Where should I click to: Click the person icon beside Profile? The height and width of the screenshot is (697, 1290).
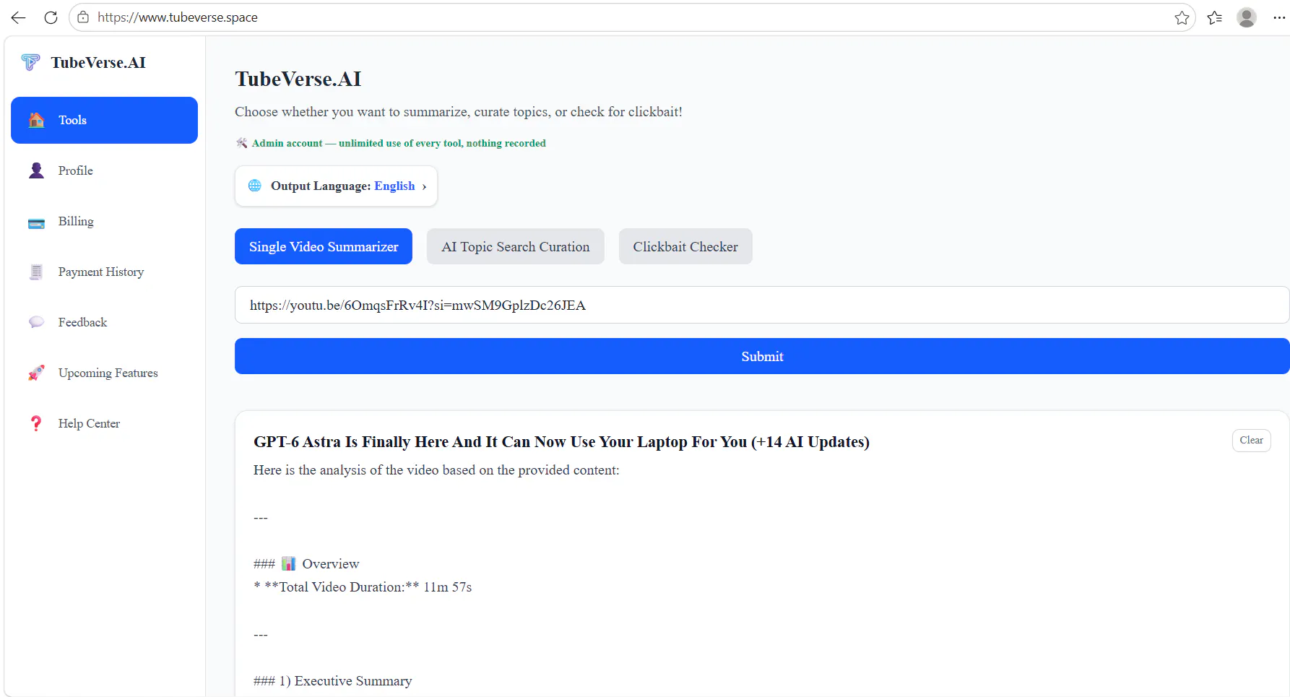point(36,170)
